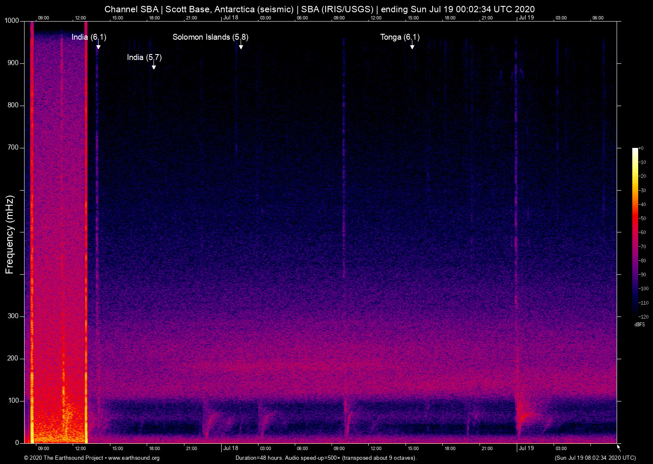Viewport: 653px width, 464px height.
Task: Select the Solomon Islands (5.8) arrow marker
Action: [x=241, y=46]
